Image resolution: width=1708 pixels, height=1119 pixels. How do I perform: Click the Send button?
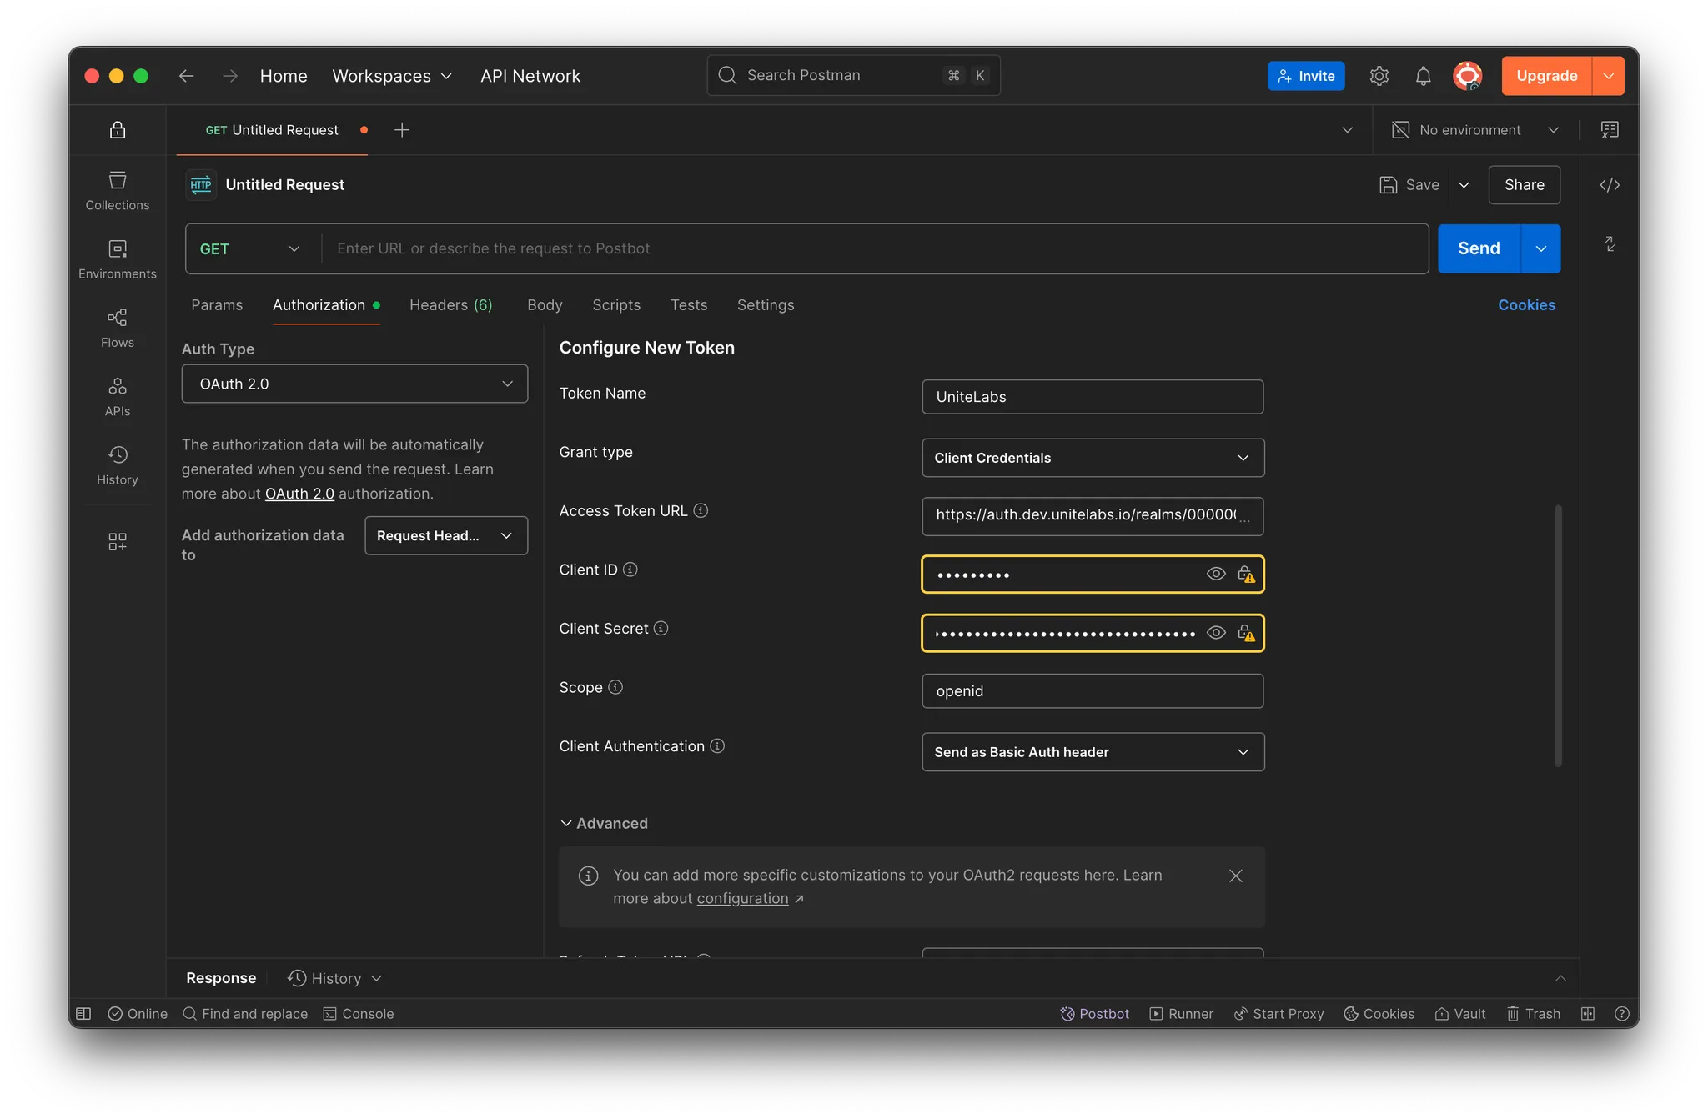click(1479, 248)
